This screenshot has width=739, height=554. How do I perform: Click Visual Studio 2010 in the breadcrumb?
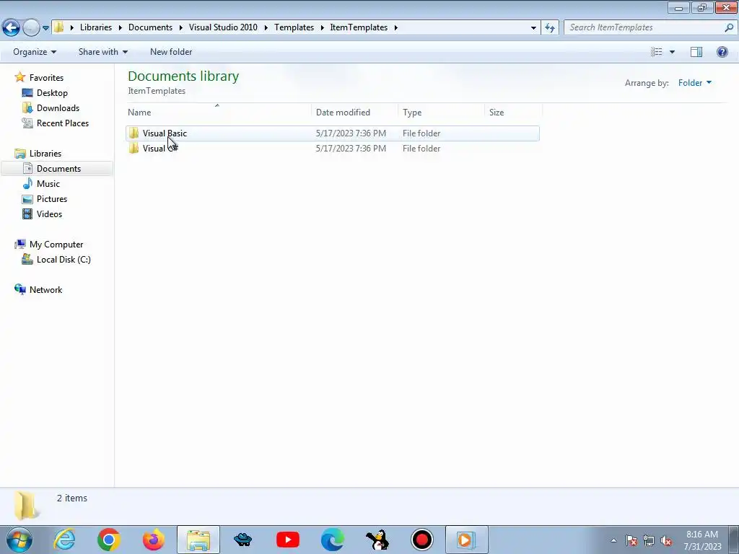tap(224, 27)
